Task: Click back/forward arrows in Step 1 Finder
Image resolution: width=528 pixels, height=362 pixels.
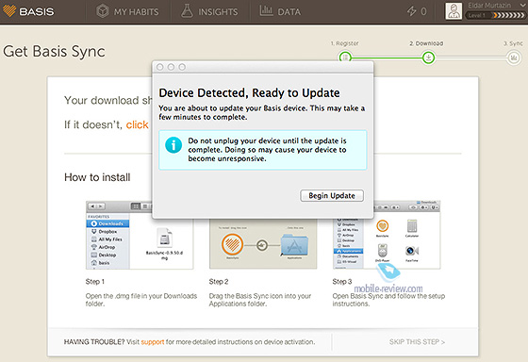Action: pyautogui.click(x=96, y=206)
